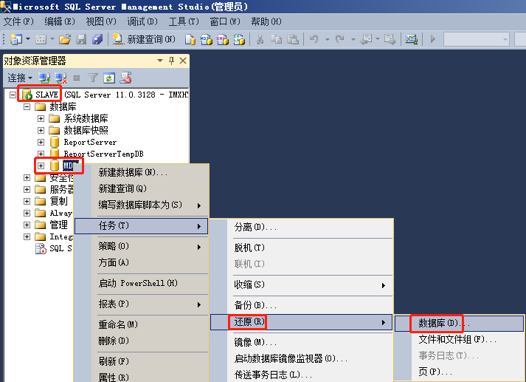
Task: Expand the ReportServer database
Action: tap(41, 142)
